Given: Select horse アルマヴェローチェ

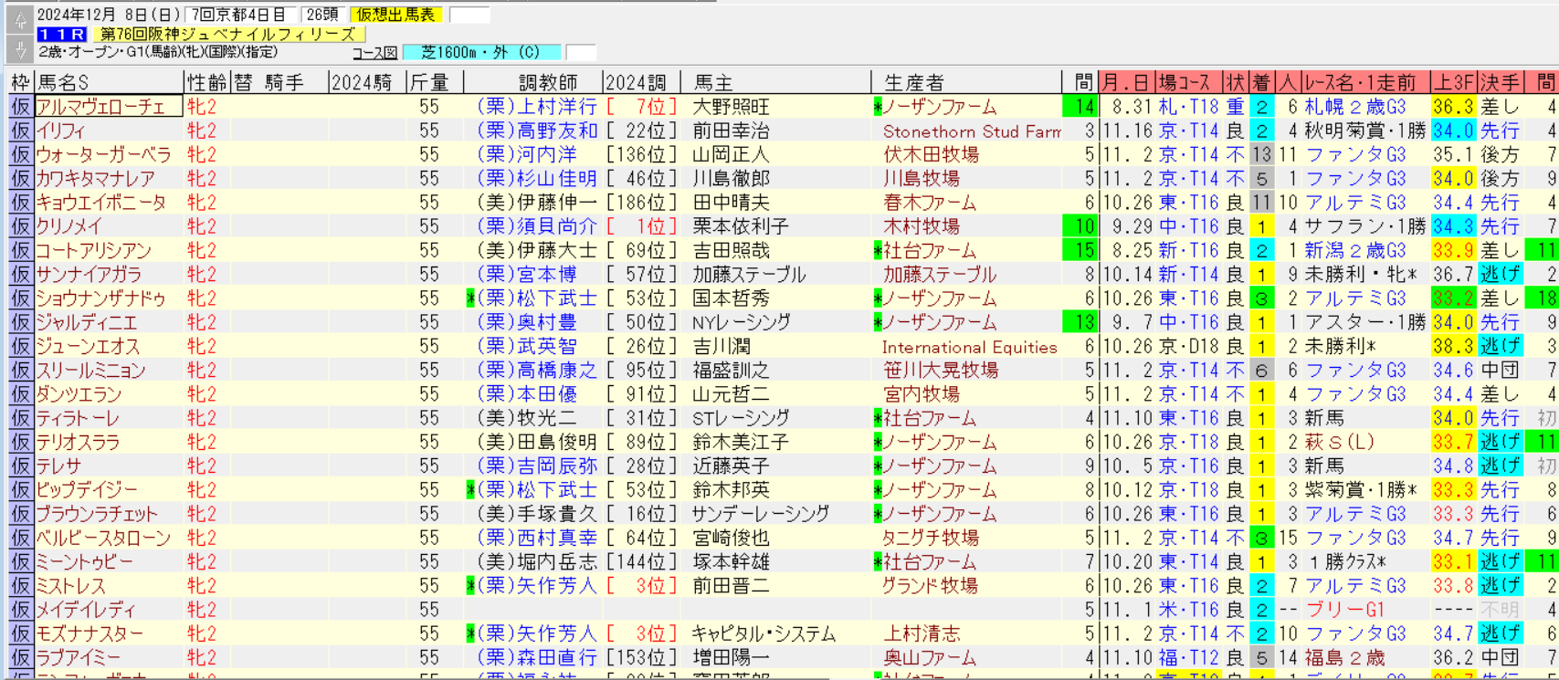Looking at the screenshot, I should pos(108,107).
